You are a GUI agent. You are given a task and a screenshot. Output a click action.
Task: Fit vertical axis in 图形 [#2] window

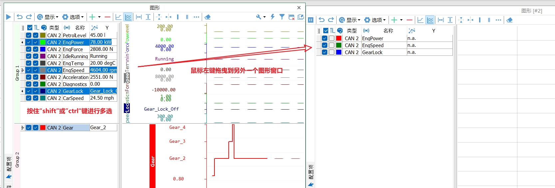tap(450, 20)
